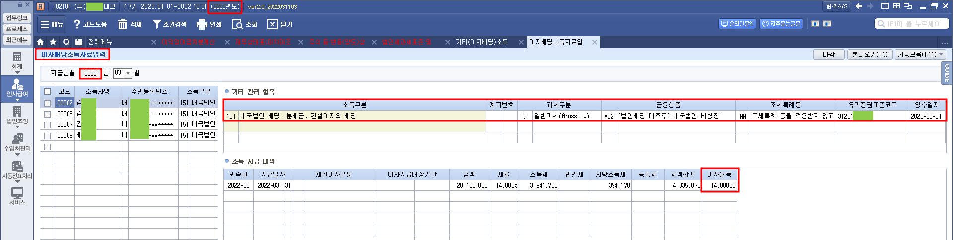The height and width of the screenshot is (240, 953).
Task: Open the 법인조정 sidebar module
Action: click(x=17, y=116)
